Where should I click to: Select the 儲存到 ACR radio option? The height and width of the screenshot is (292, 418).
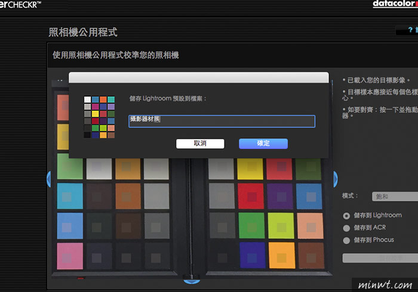click(x=346, y=228)
